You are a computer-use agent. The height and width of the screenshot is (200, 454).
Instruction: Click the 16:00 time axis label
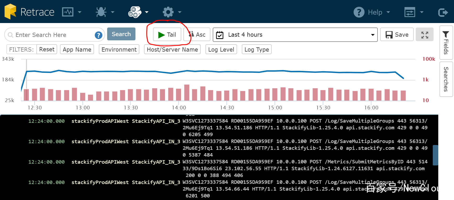371,108
